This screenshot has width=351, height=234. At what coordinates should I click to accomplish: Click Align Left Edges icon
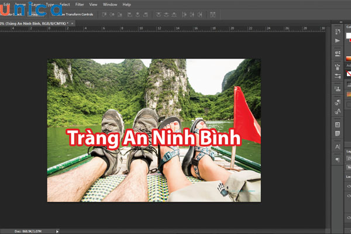pos(130,15)
